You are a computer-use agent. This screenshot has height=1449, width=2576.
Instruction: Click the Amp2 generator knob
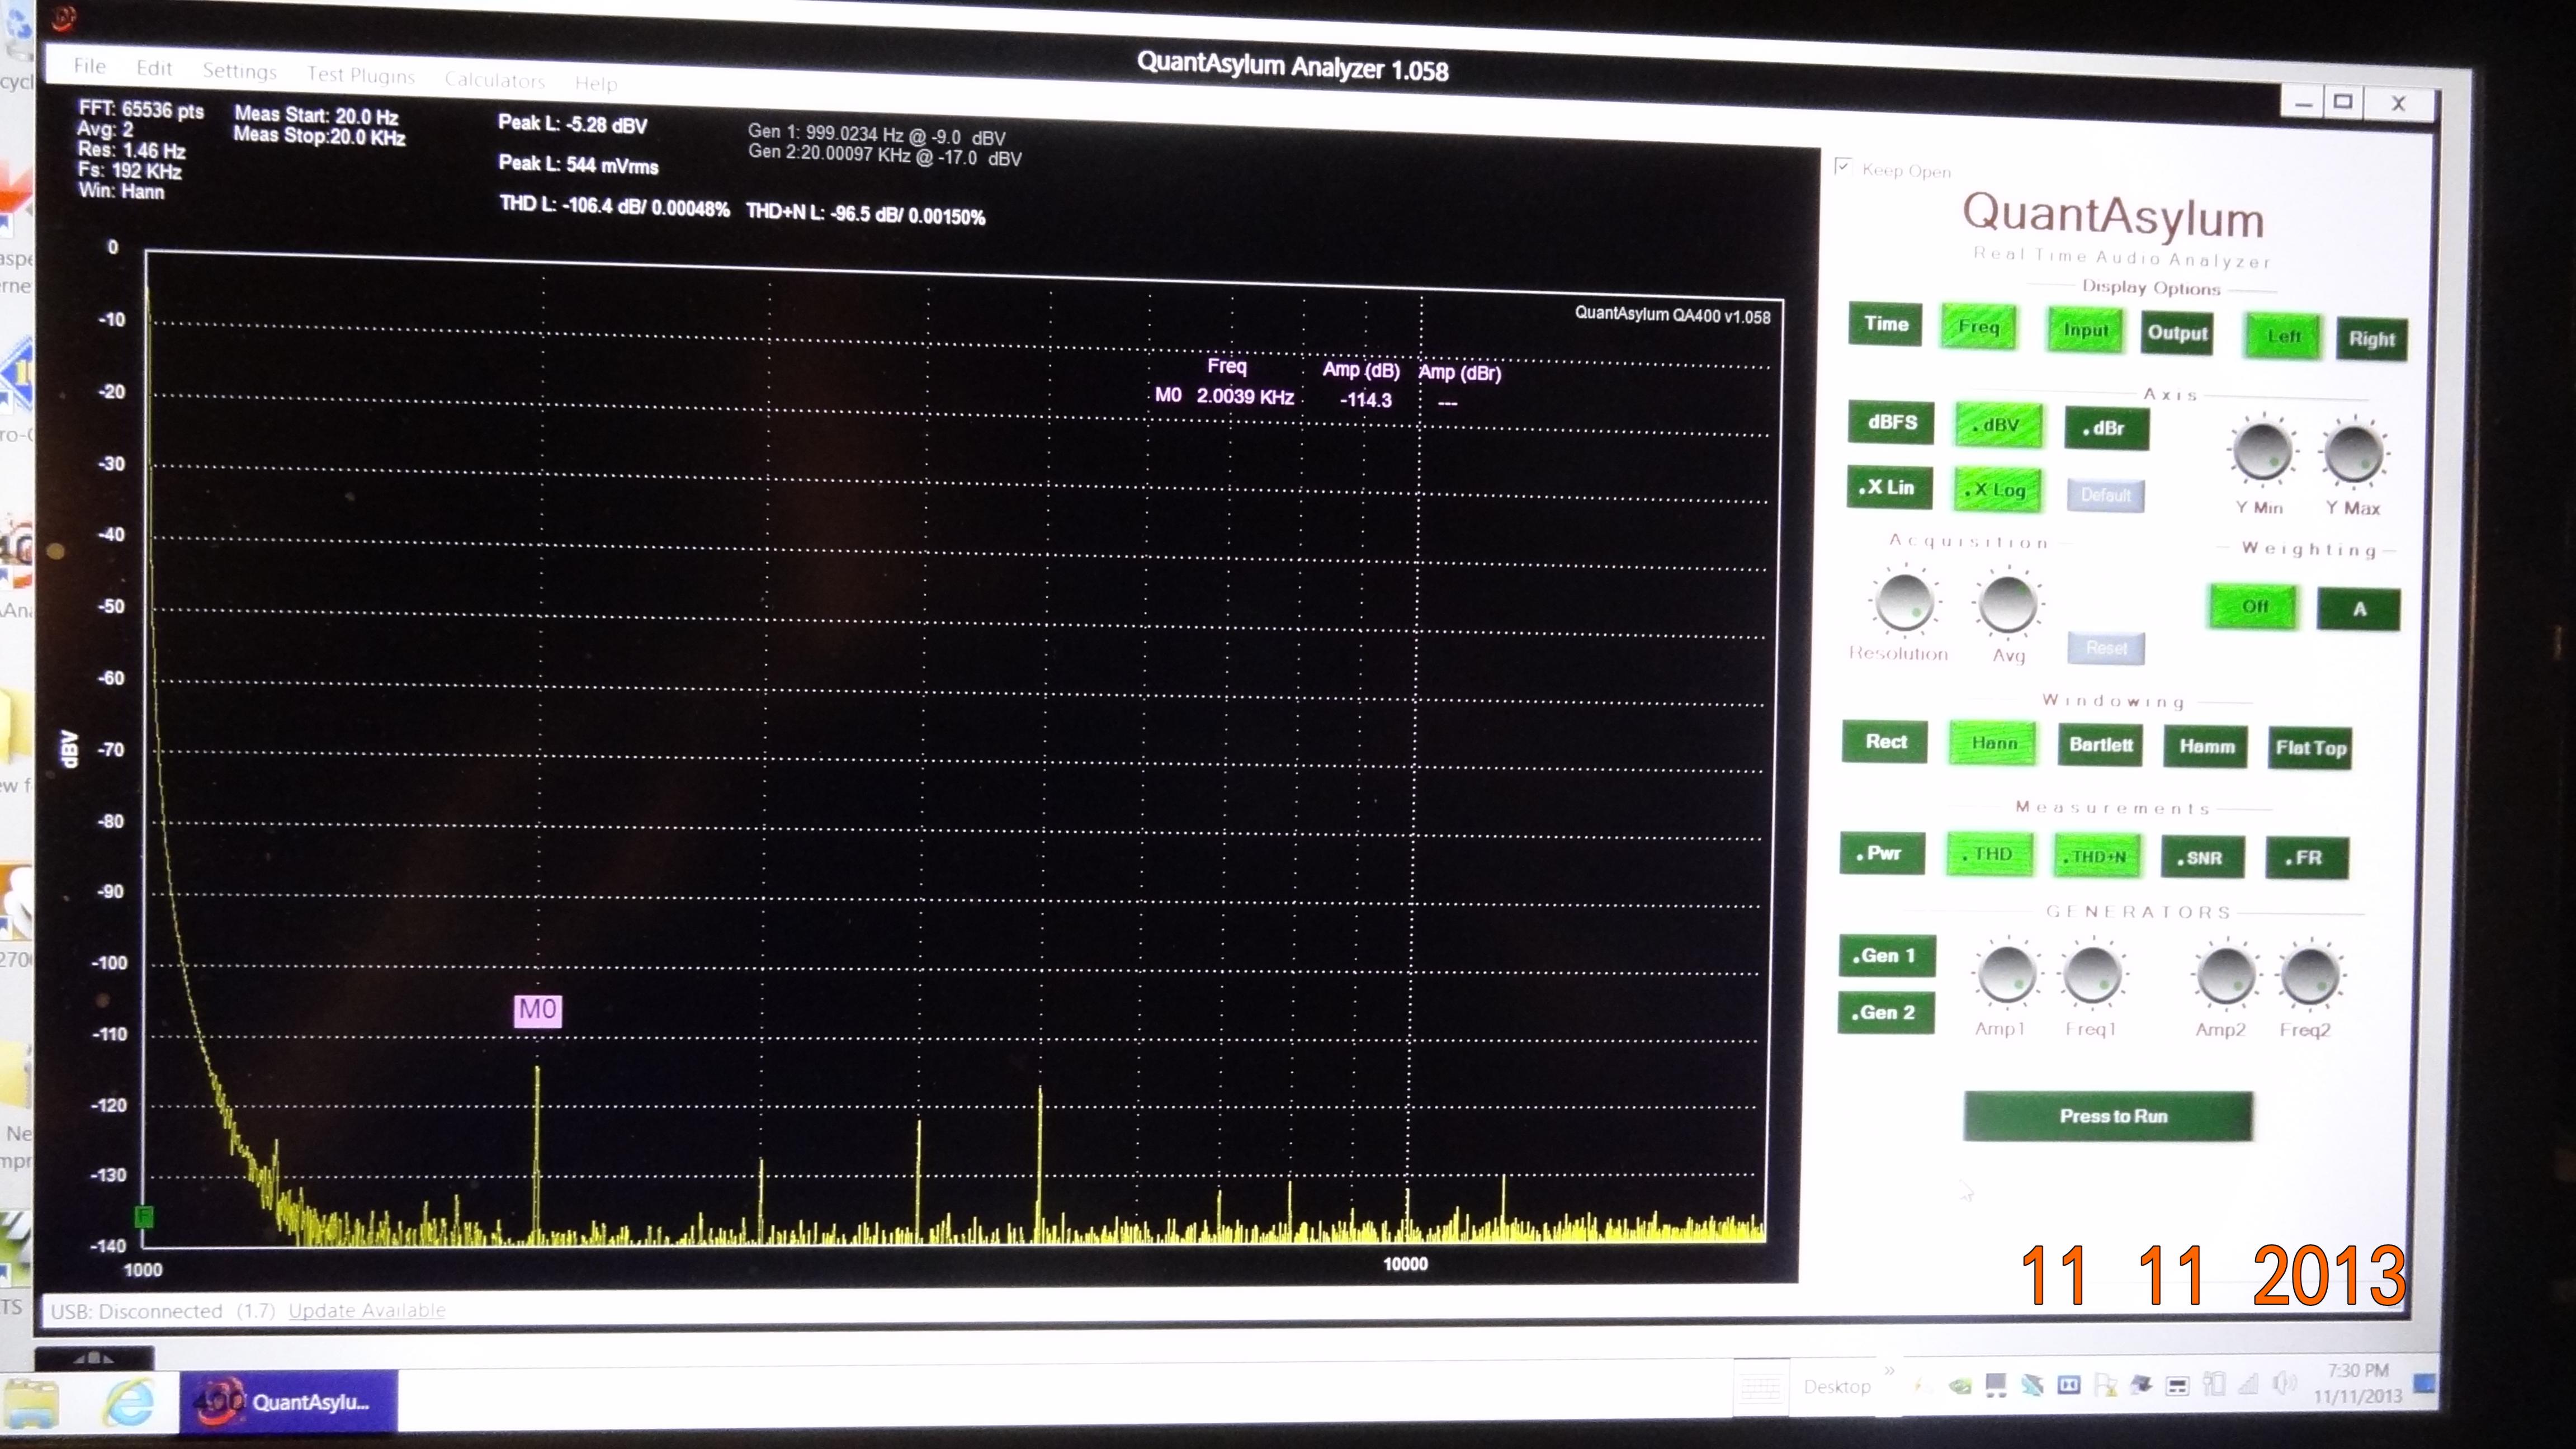(x=2226, y=975)
